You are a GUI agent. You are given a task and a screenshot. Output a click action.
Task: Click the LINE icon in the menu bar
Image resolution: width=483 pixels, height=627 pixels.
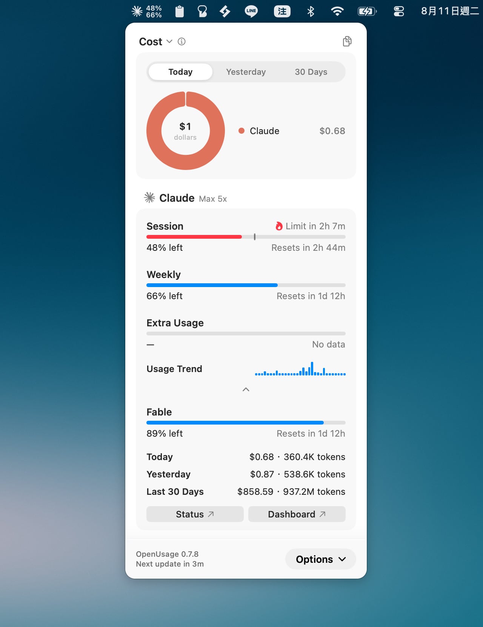pyautogui.click(x=251, y=11)
